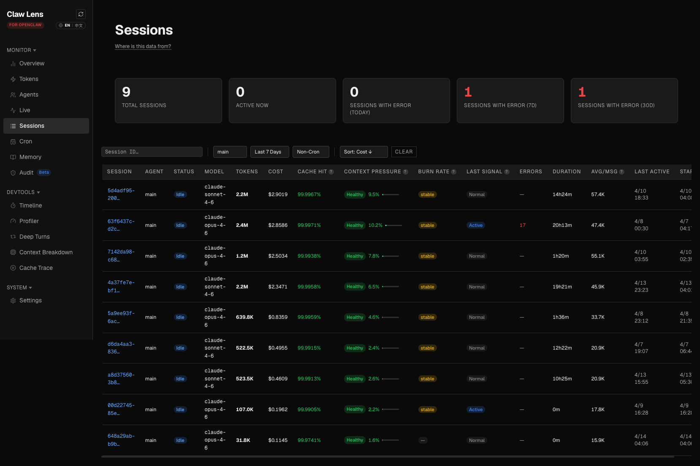This screenshot has height=466, width=700.
Task: Click the Timeline stopwatch icon
Action: coord(13,206)
